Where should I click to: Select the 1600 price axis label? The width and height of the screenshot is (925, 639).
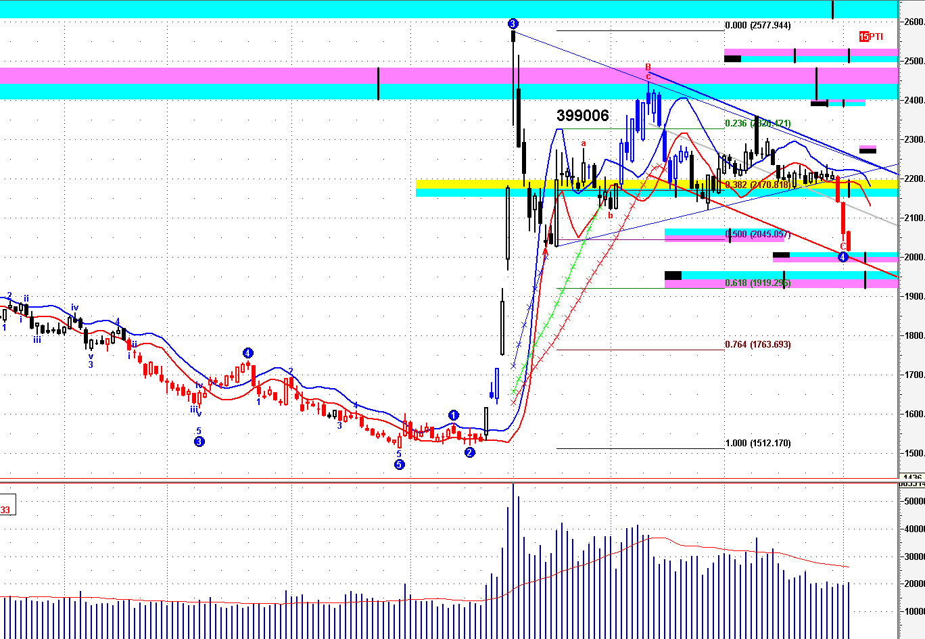click(914, 414)
